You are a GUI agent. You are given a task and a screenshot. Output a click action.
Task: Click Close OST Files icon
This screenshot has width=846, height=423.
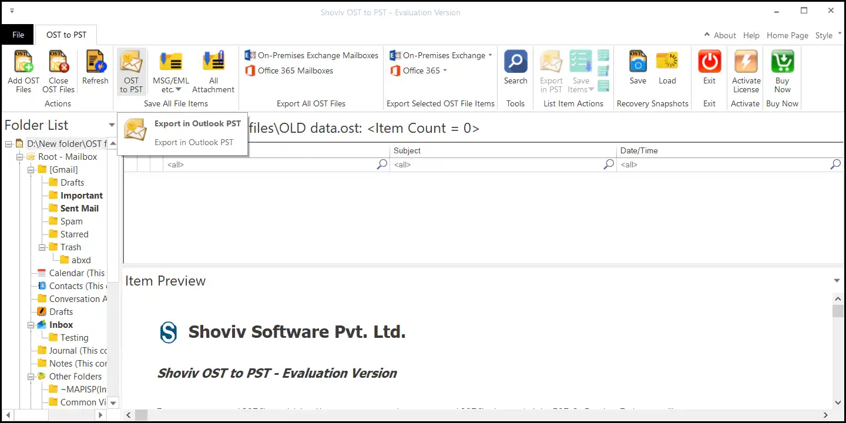click(x=58, y=62)
